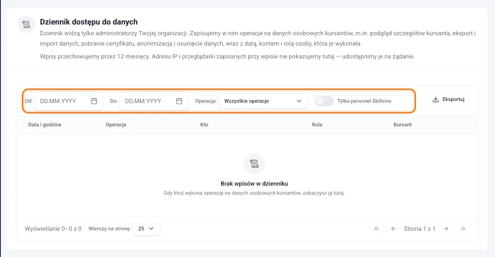Click the Od date input field
Image resolution: width=495 pixels, height=257 pixels.
pyautogui.click(x=68, y=101)
